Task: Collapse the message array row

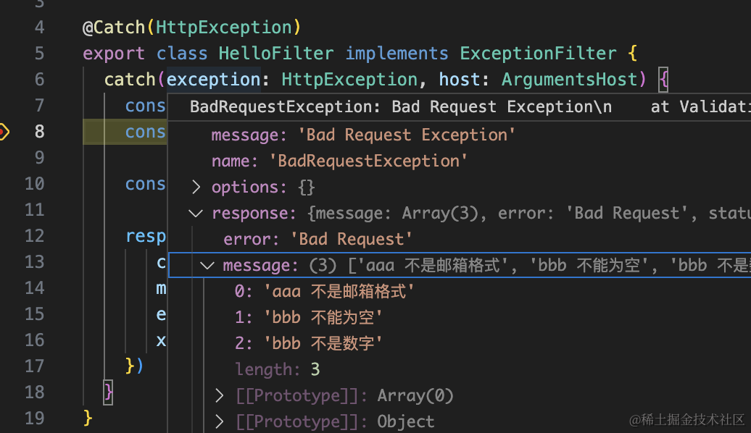Action: pyautogui.click(x=207, y=266)
